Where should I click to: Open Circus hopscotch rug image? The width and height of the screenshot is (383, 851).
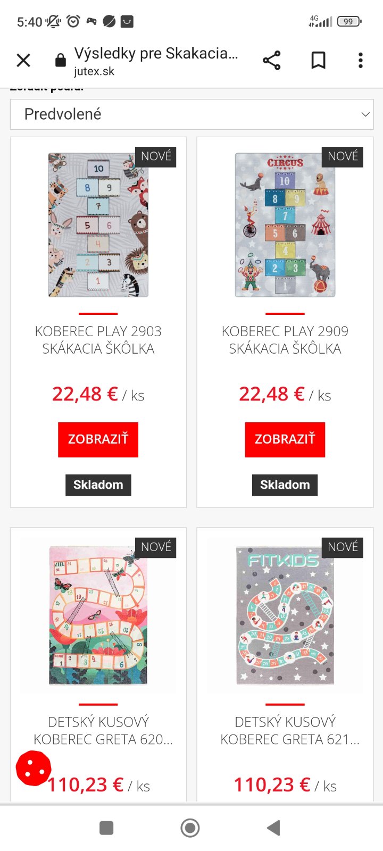click(285, 224)
